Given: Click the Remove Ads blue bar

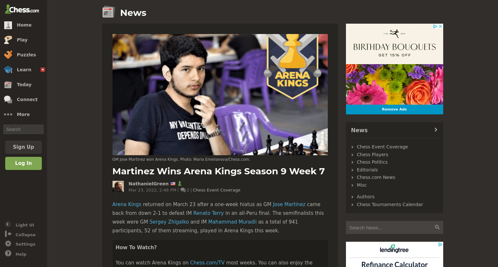Looking at the screenshot, I should (394, 110).
